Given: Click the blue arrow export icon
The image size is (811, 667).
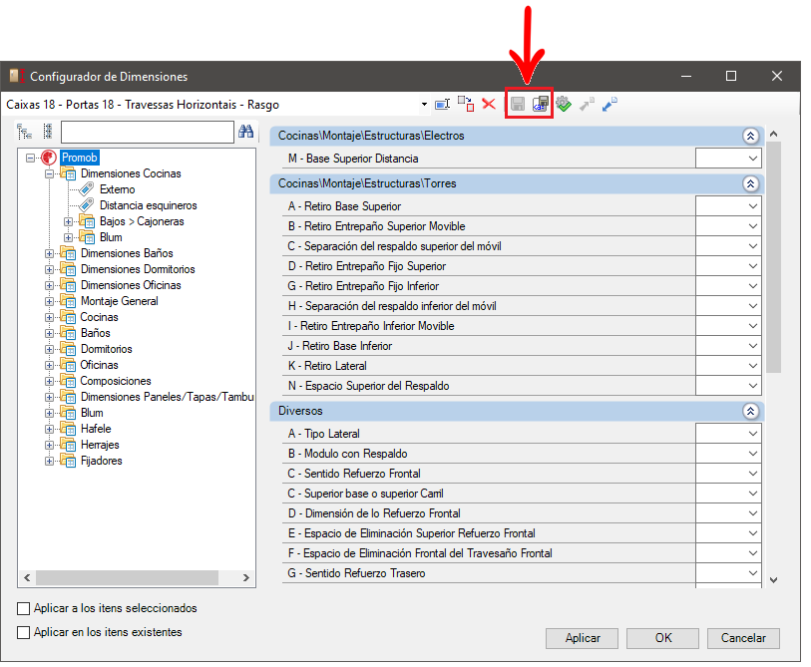Looking at the screenshot, I should coord(609,104).
